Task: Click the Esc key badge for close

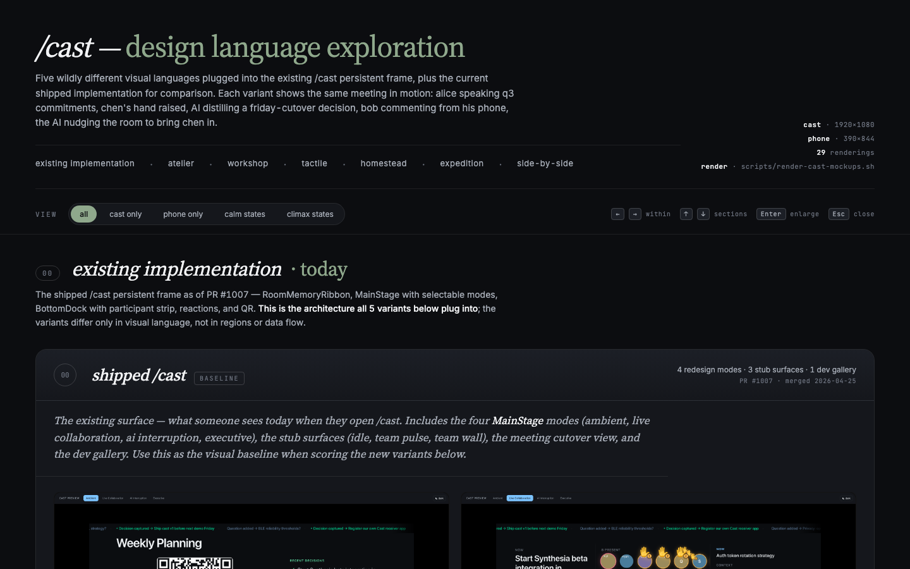Action: point(839,214)
